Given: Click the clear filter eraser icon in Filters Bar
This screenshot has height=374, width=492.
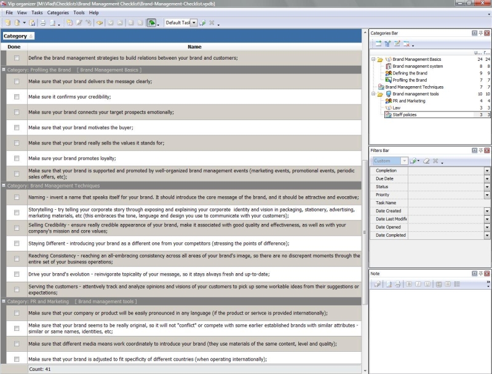Looking at the screenshot, I should pyautogui.click(x=426, y=161).
